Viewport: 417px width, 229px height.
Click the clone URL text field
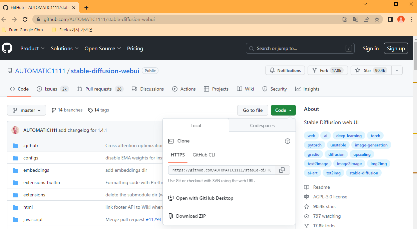click(222, 170)
